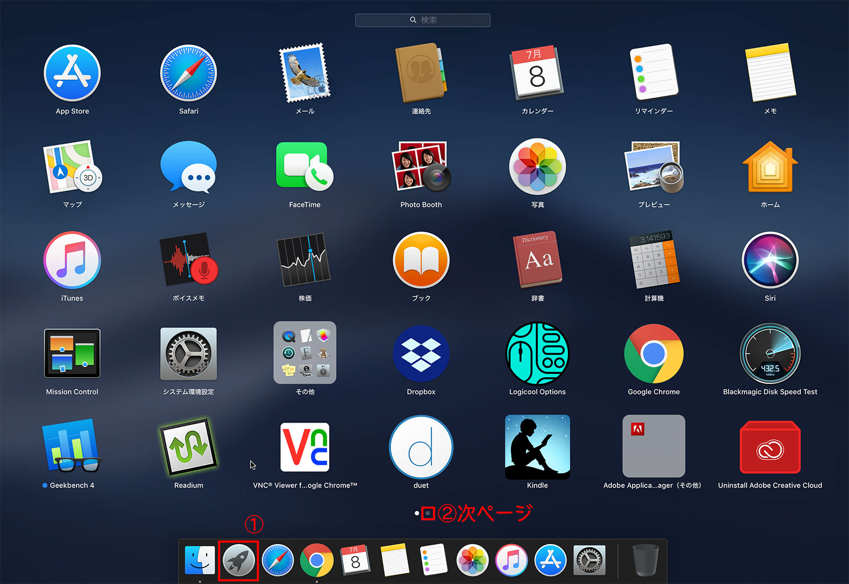Open Blackmagic Disk Speed Test

[770, 353]
